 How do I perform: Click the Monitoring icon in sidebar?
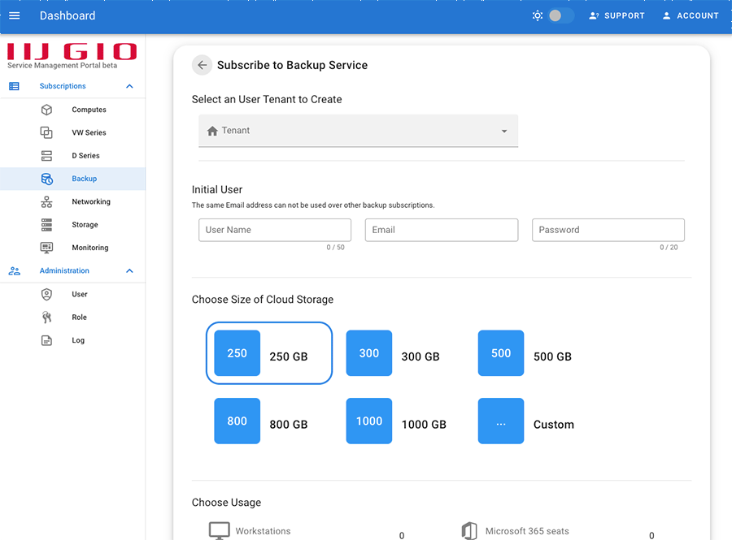[x=46, y=248]
